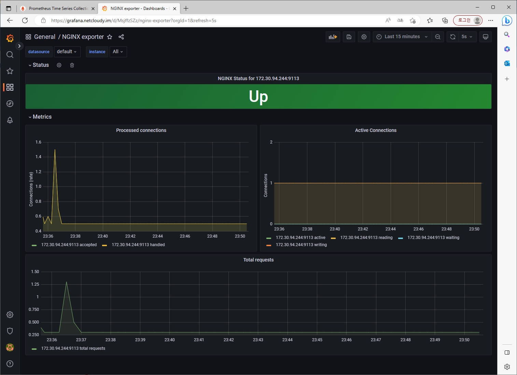Viewport: 517px width, 375px height.
Task: Switch to Prometheus Time Series tab
Action: coord(57,9)
